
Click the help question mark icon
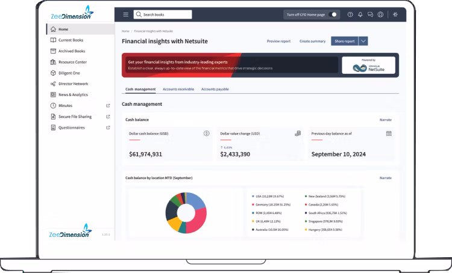point(350,14)
